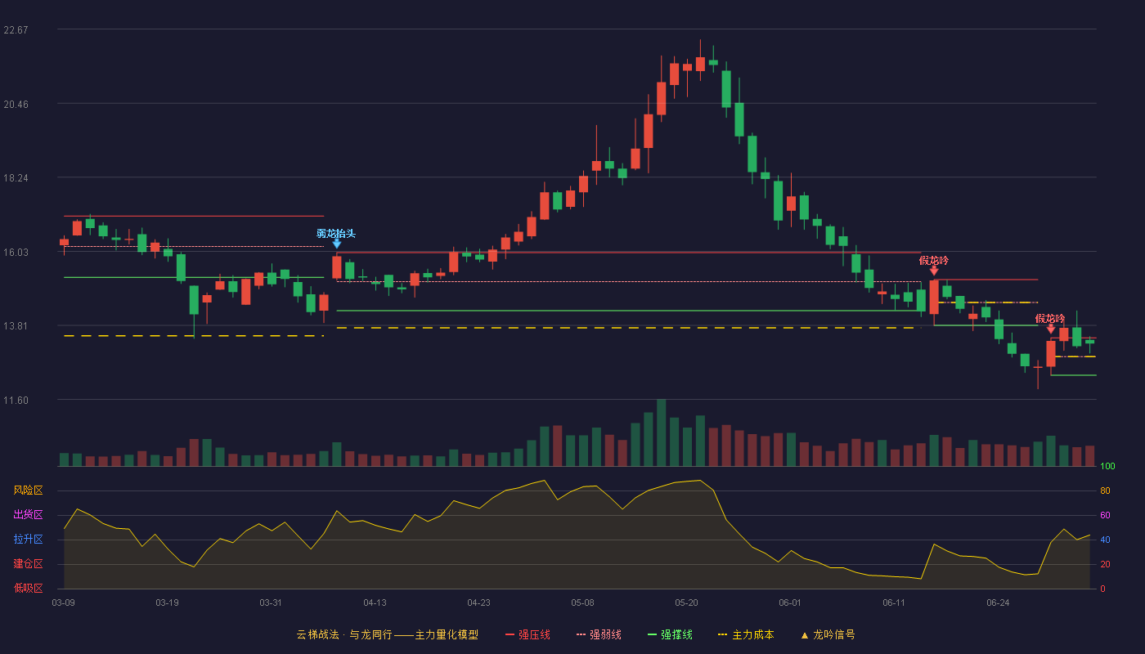The height and width of the screenshot is (654, 1145).
Task: Click the 60 indicator scale value
Action: pos(1104,515)
